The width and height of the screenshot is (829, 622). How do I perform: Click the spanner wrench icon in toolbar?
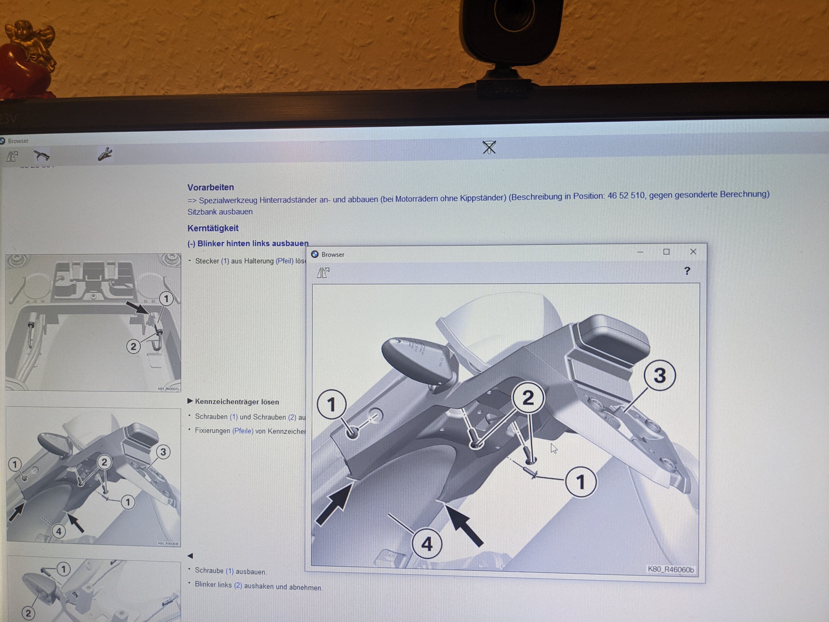(x=105, y=154)
